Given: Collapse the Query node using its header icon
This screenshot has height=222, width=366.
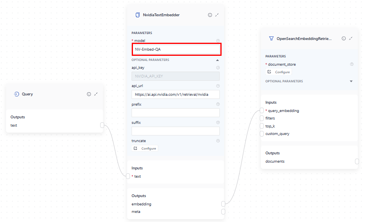Looking at the screenshot, I should coord(96,94).
